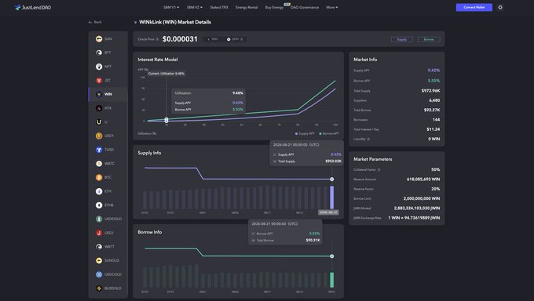This screenshot has height=301, width=534.
Task: Click the Supply Info line chart end marker
Action: [331, 180]
